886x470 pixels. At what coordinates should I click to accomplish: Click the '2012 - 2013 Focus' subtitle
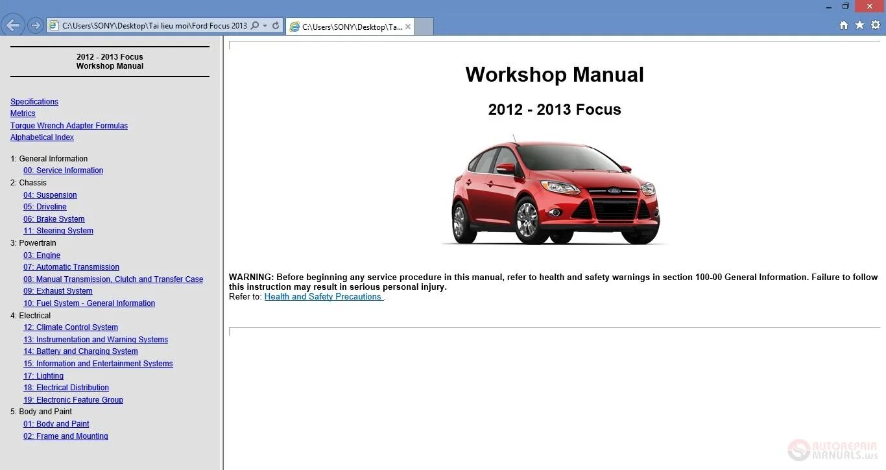click(555, 110)
